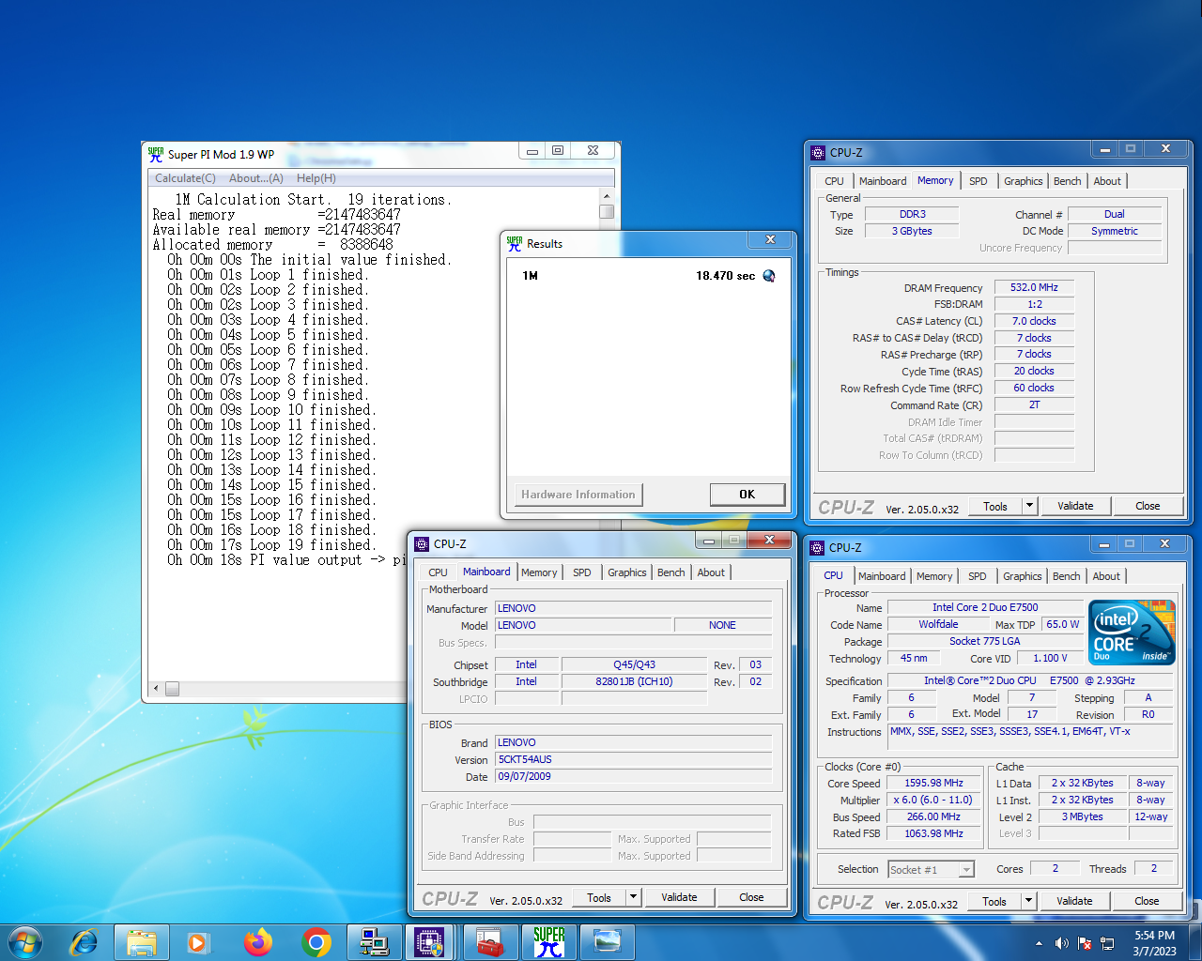Click title bar icon of CPU-Z processor window
The image size is (1202, 961).
pos(817,547)
